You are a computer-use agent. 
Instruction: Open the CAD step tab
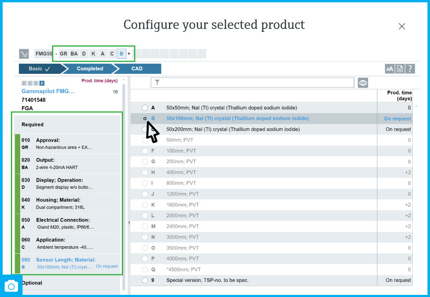click(x=137, y=69)
